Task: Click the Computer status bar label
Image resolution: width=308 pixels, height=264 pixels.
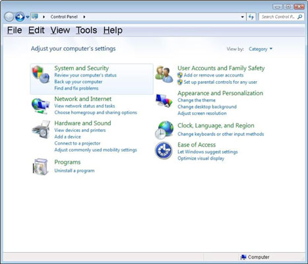Action: point(259,257)
